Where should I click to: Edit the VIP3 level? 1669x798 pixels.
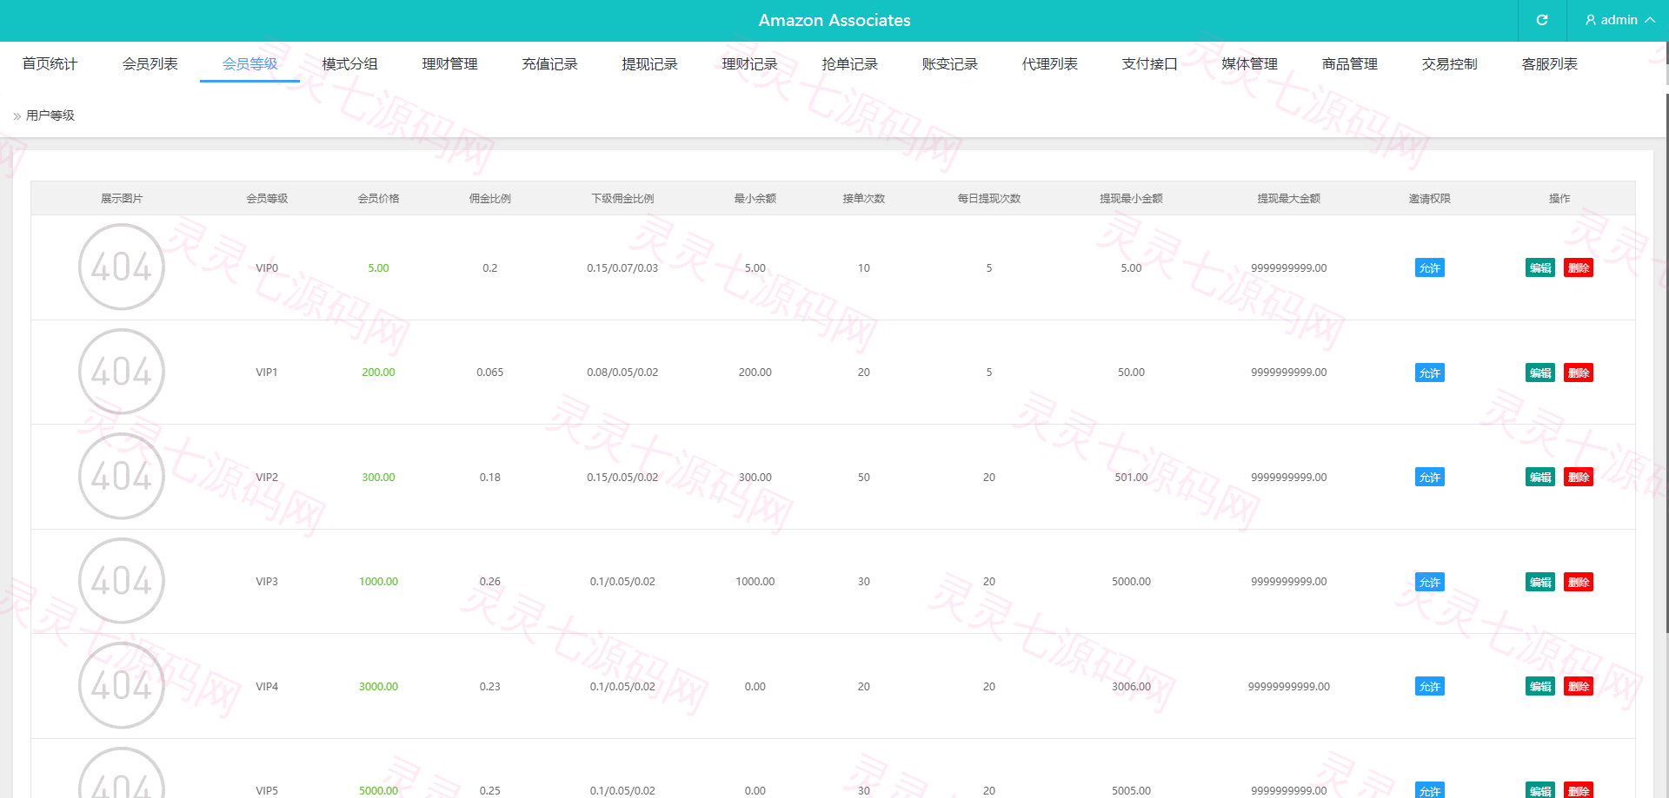click(1540, 582)
